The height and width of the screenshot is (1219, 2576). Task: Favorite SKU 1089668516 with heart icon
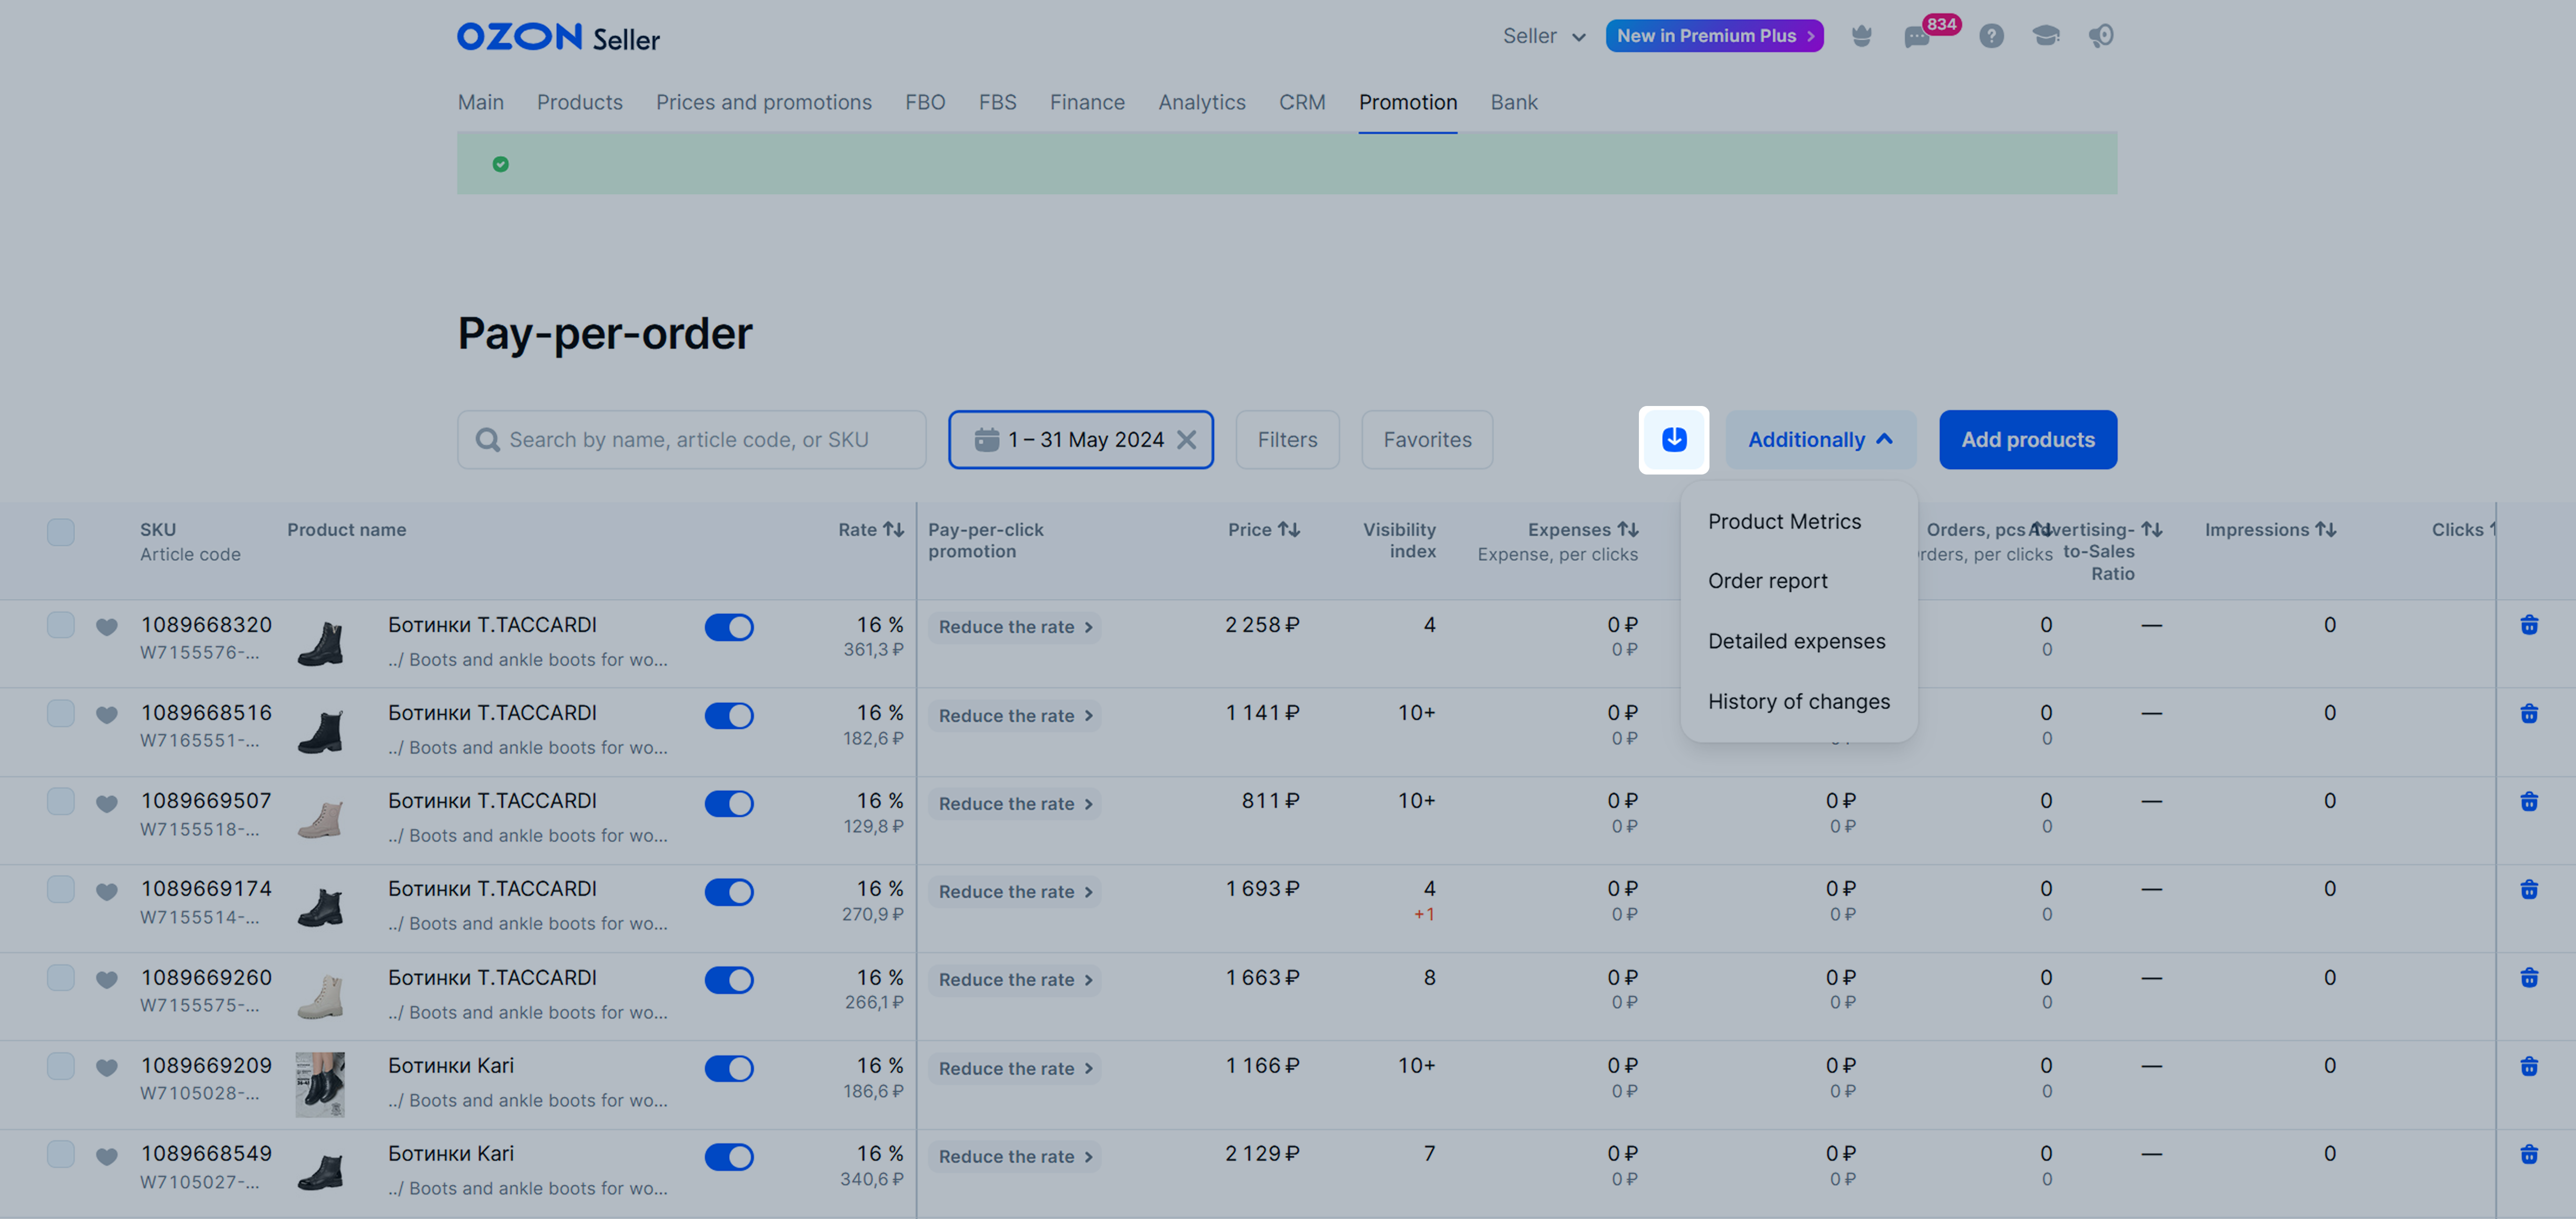[x=107, y=715]
